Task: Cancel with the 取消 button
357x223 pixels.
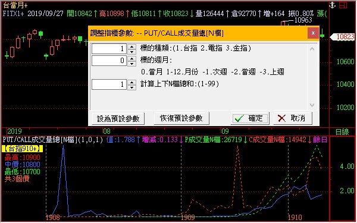Action: coord(293,118)
